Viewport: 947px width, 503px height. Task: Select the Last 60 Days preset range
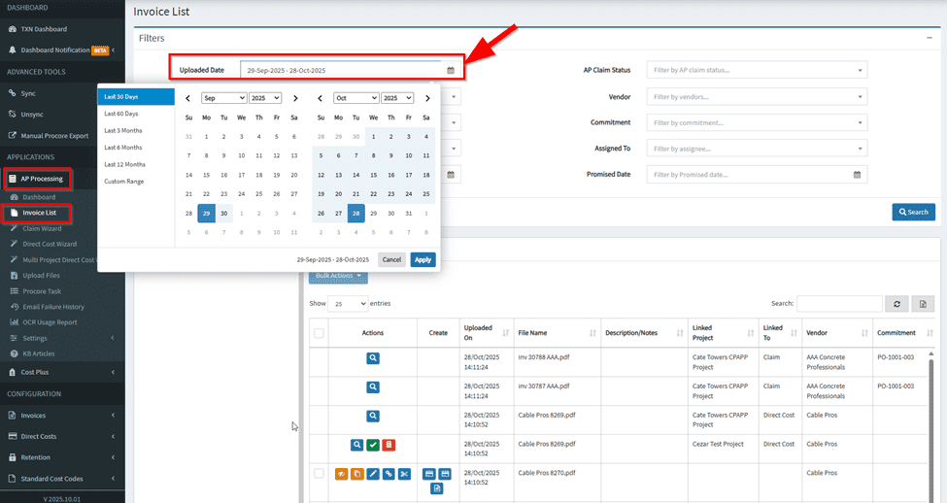tap(123, 115)
